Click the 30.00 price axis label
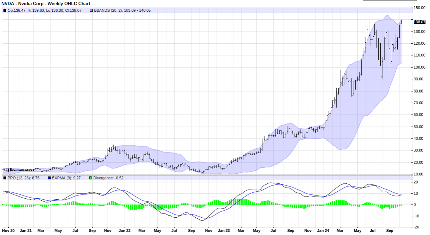The height and width of the screenshot is (235, 430). [419, 150]
